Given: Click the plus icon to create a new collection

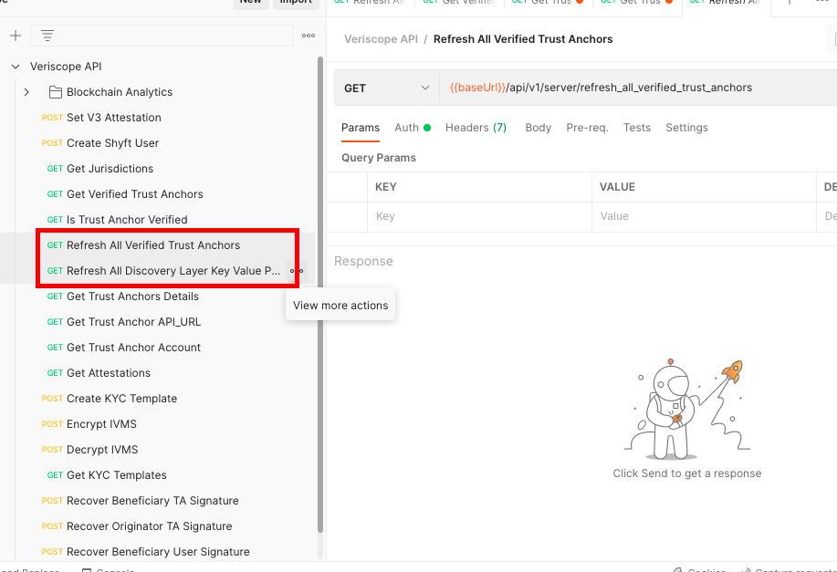Looking at the screenshot, I should coord(16,36).
